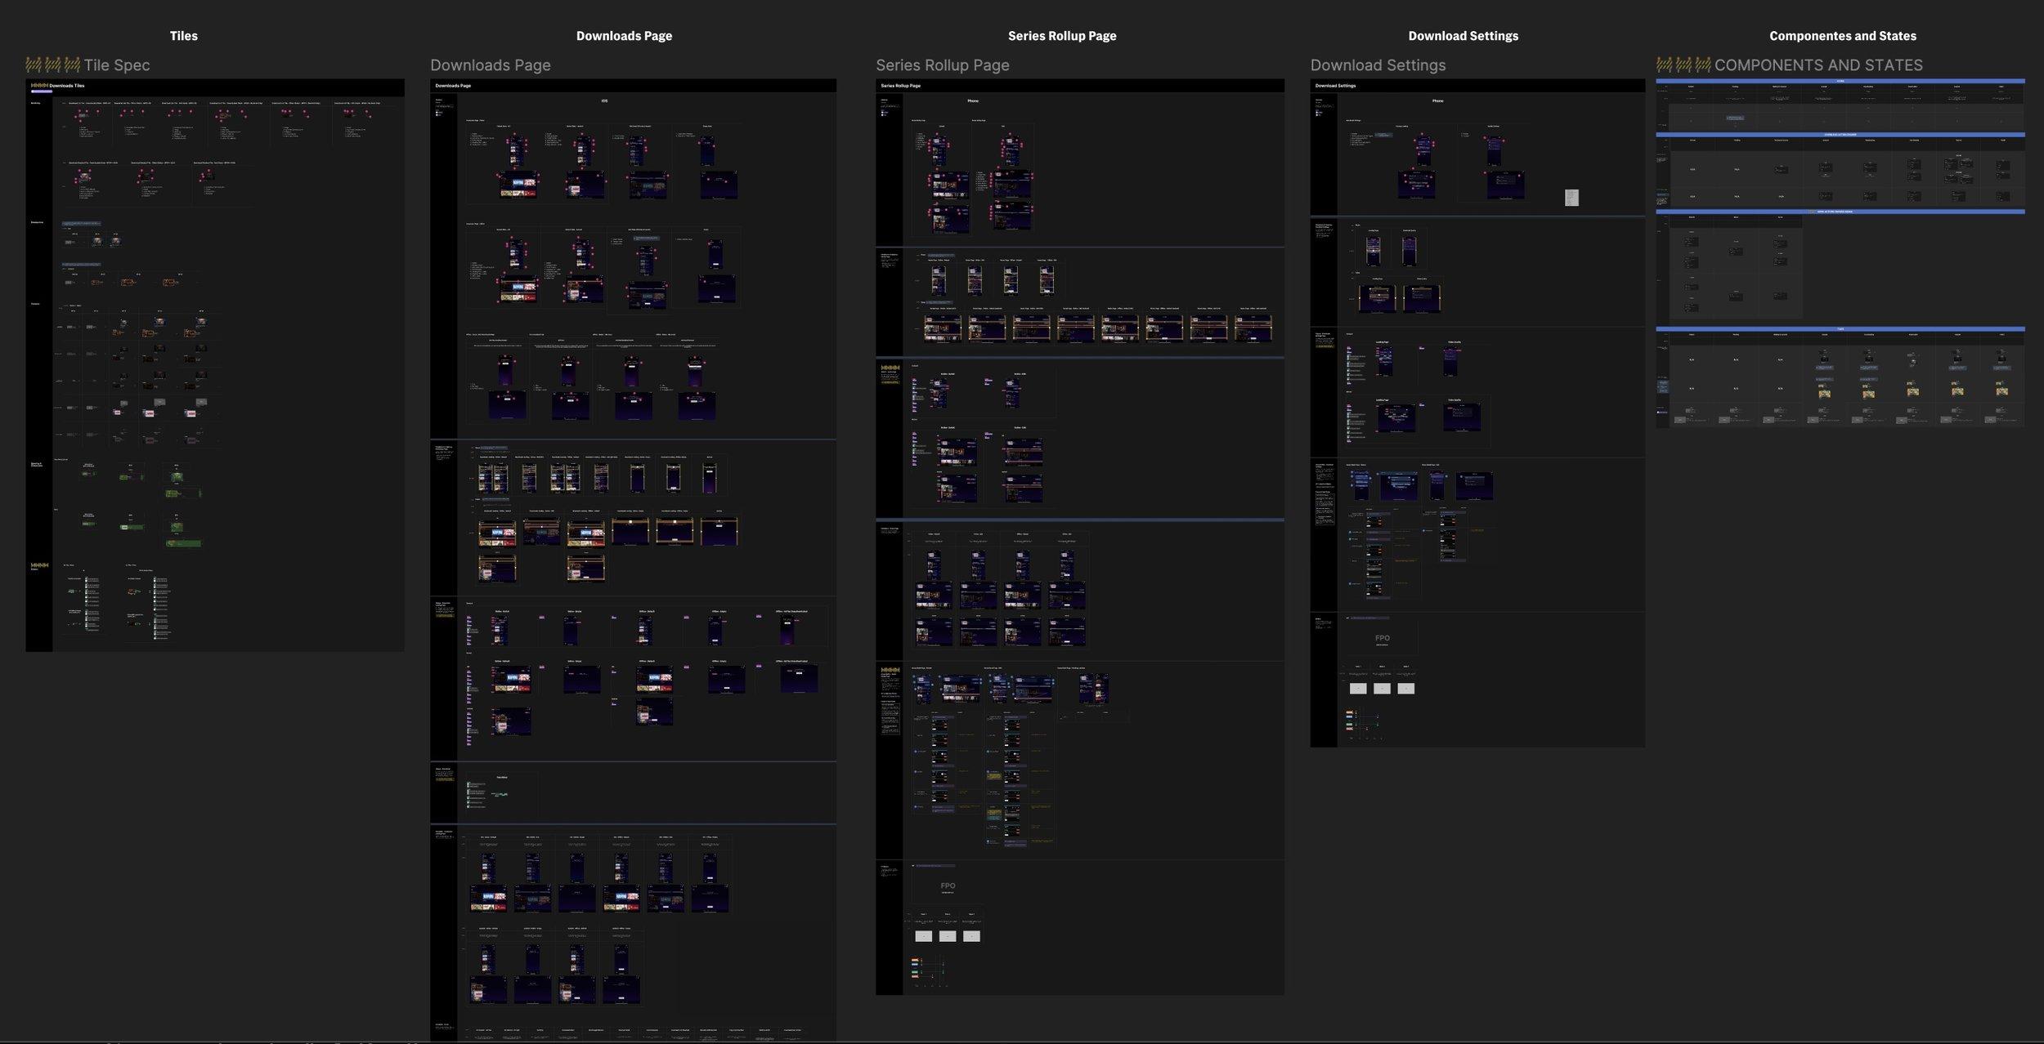The height and width of the screenshot is (1044, 2044).
Task: Click the FPO placeholder in Download Settings
Action: pos(1382,639)
